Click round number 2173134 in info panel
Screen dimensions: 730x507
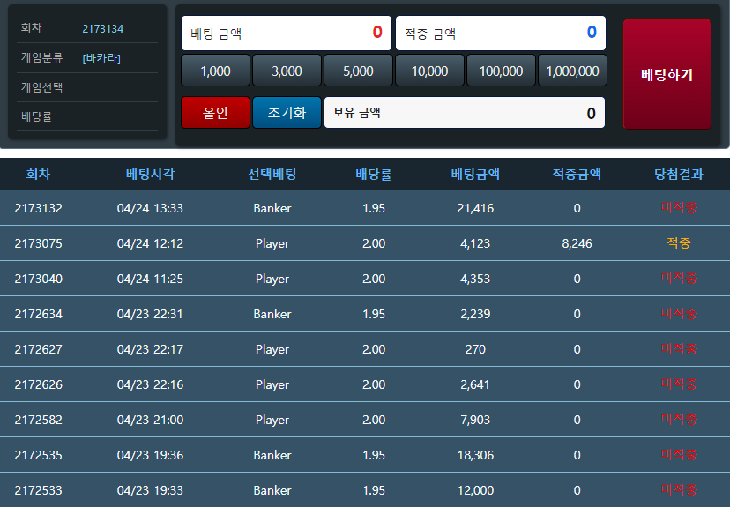[102, 29]
